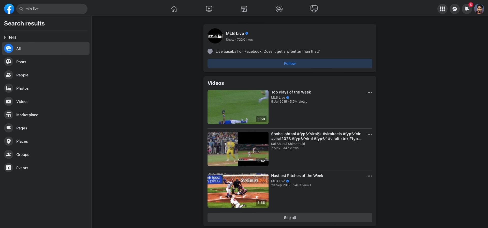This screenshot has height=228, width=488.
Task: Open options for Shohei ohtani video
Action: tap(370, 134)
